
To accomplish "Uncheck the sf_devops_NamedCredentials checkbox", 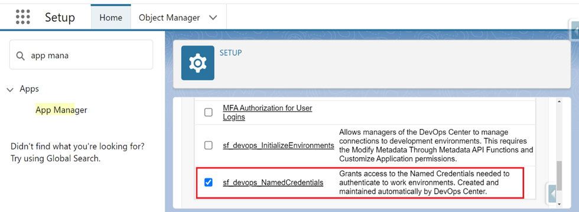I will 208,182.
